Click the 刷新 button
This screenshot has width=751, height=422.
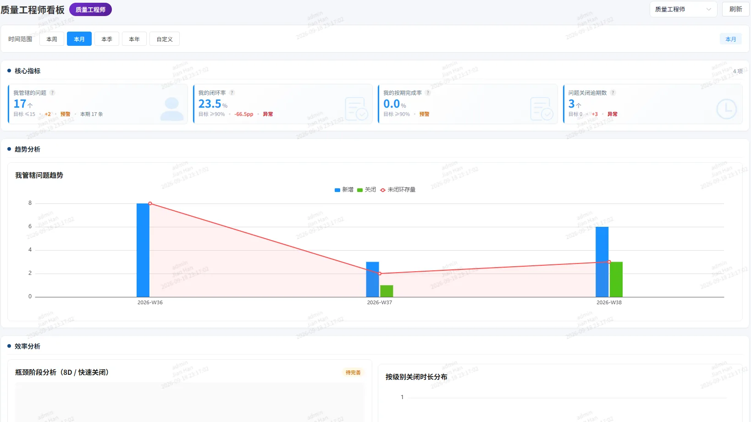735,9
